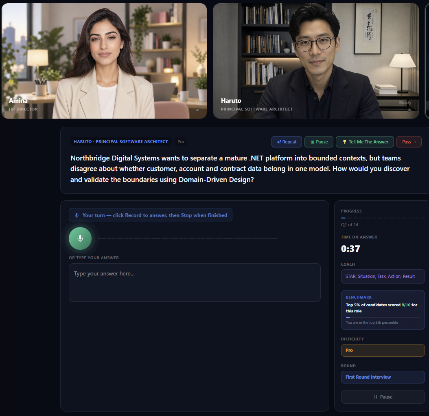Click the question progress bar

(x=383, y=218)
